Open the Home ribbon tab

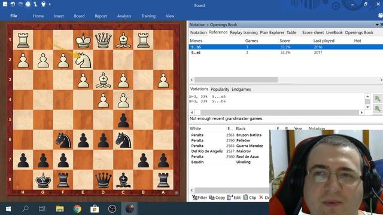click(38, 16)
